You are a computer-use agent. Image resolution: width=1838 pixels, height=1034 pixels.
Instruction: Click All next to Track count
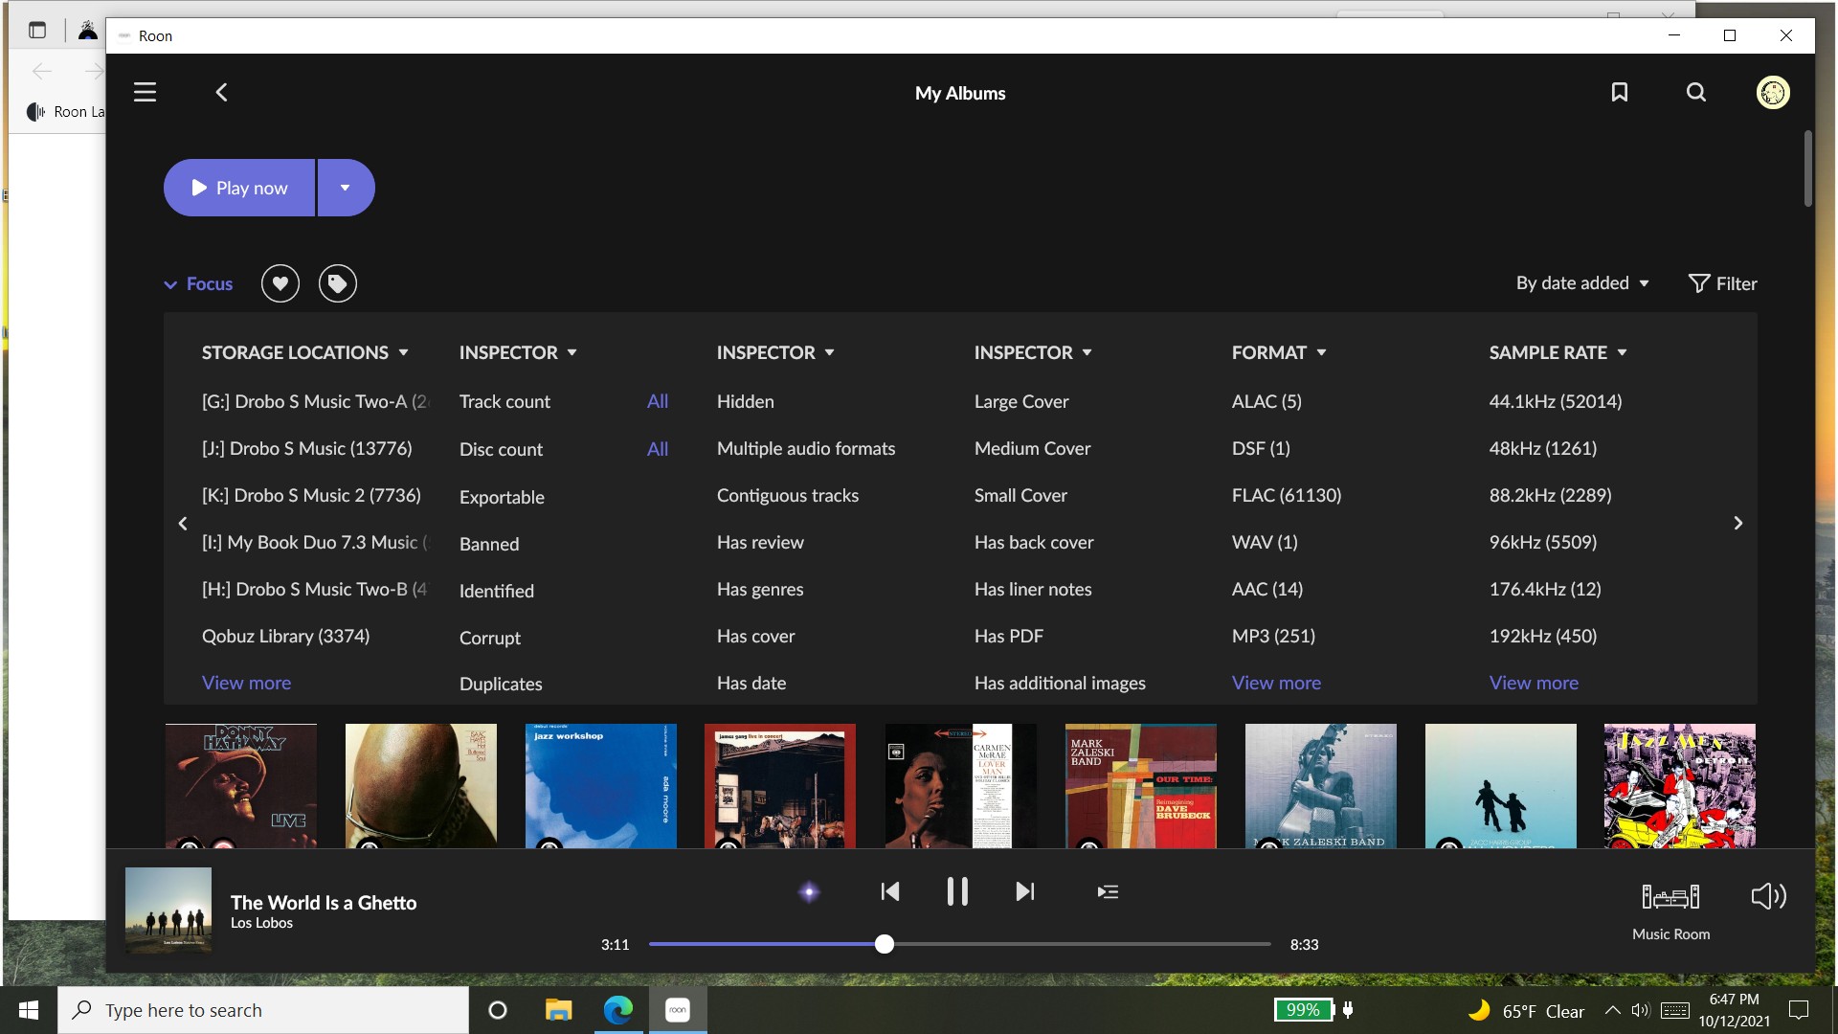click(x=658, y=401)
